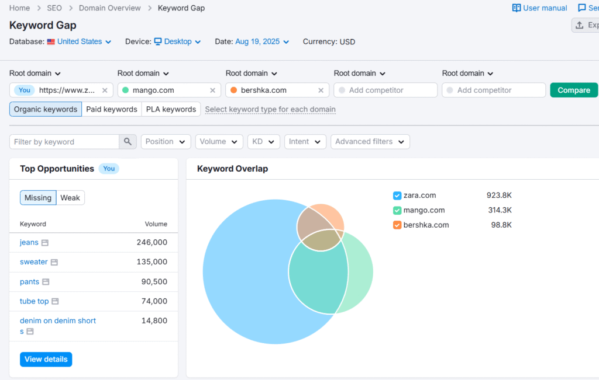Open the denim on denim shorts link
Screen dimensions: 599x380
tap(58, 326)
